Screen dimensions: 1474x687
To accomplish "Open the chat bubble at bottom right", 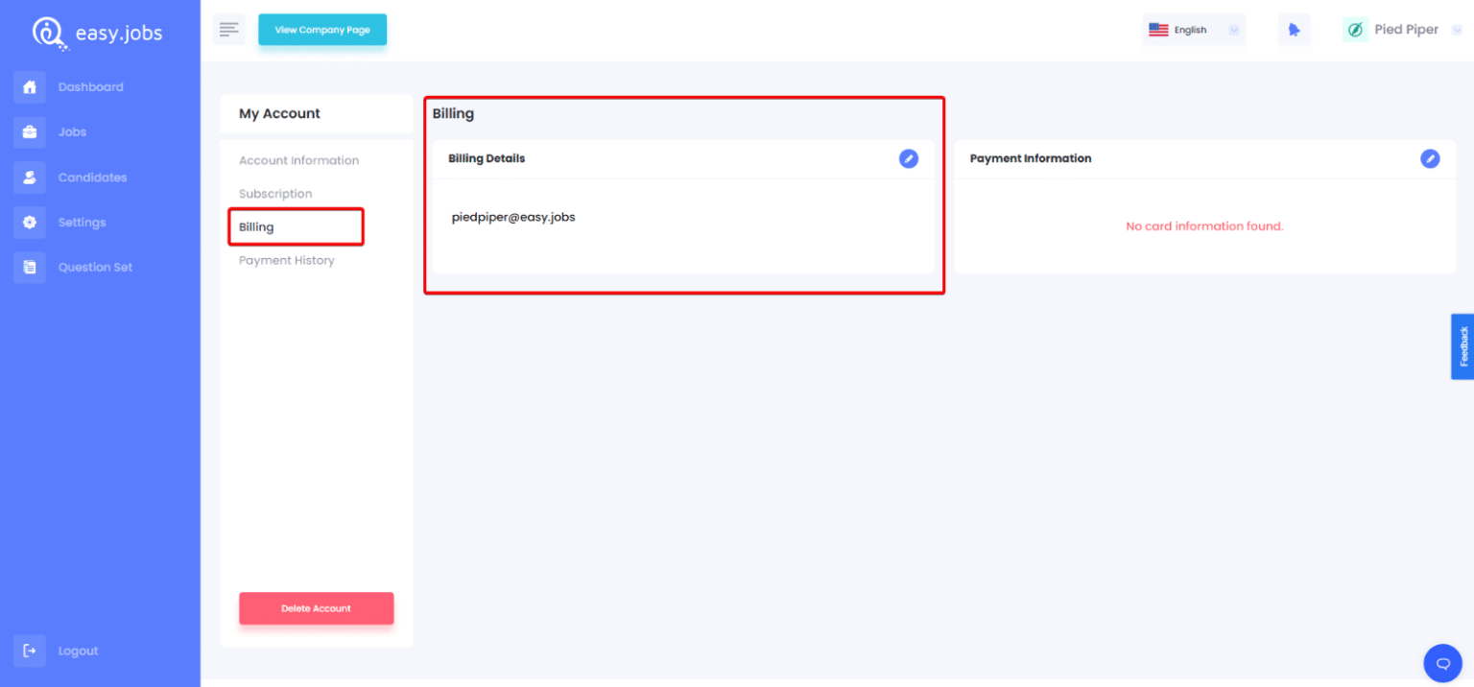I will coord(1442,662).
